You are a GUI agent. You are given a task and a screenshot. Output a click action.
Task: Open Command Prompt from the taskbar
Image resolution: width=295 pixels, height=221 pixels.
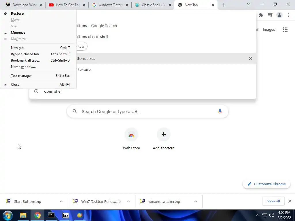click(x=51, y=215)
